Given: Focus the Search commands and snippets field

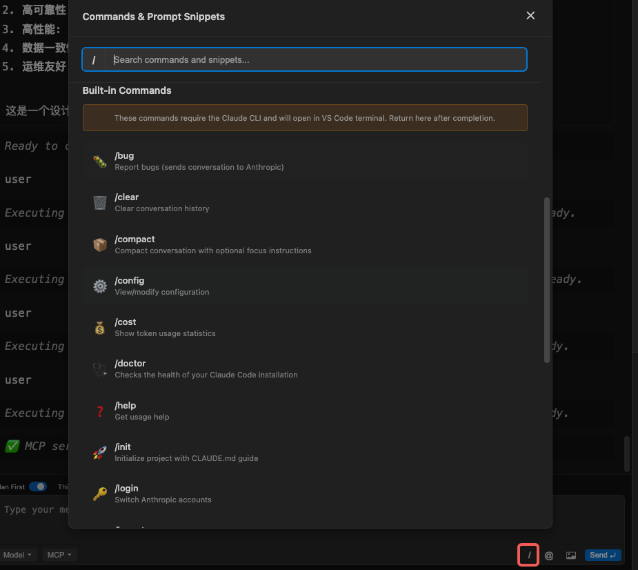Looking at the screenshot, I should (x=317, y=60).
